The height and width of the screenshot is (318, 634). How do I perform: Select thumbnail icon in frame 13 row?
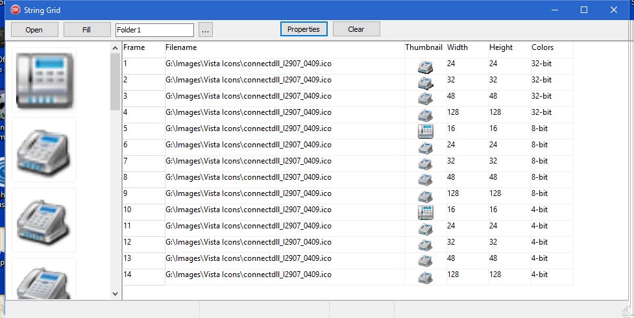(425, 261)
